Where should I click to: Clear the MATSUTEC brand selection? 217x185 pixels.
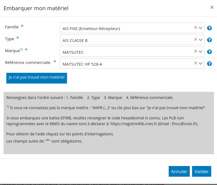click(x=196, y=51)
